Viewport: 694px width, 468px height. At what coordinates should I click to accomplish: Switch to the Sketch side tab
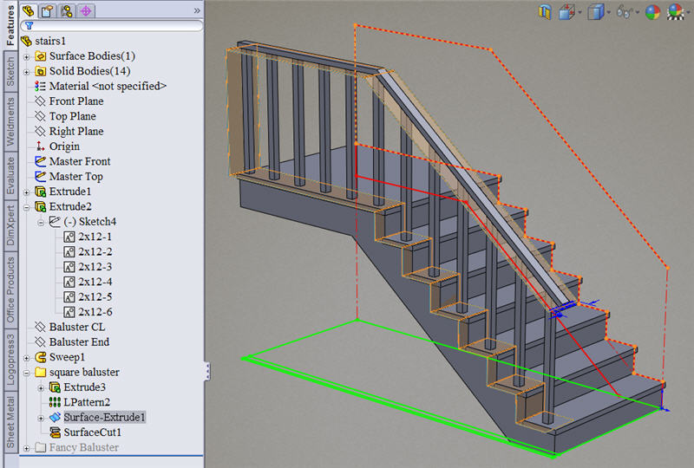[x=10, y=71]
